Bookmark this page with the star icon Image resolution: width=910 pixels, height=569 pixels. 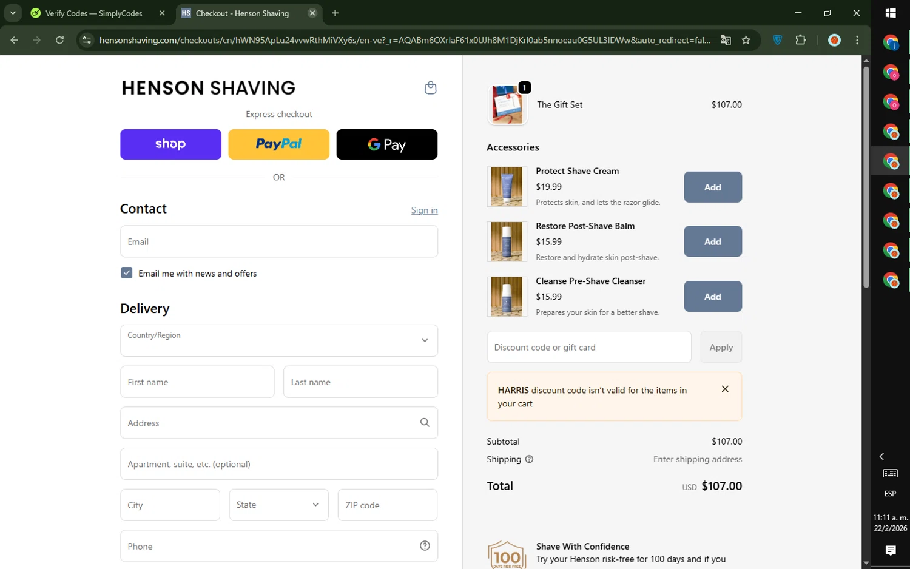tap(746, 40)
